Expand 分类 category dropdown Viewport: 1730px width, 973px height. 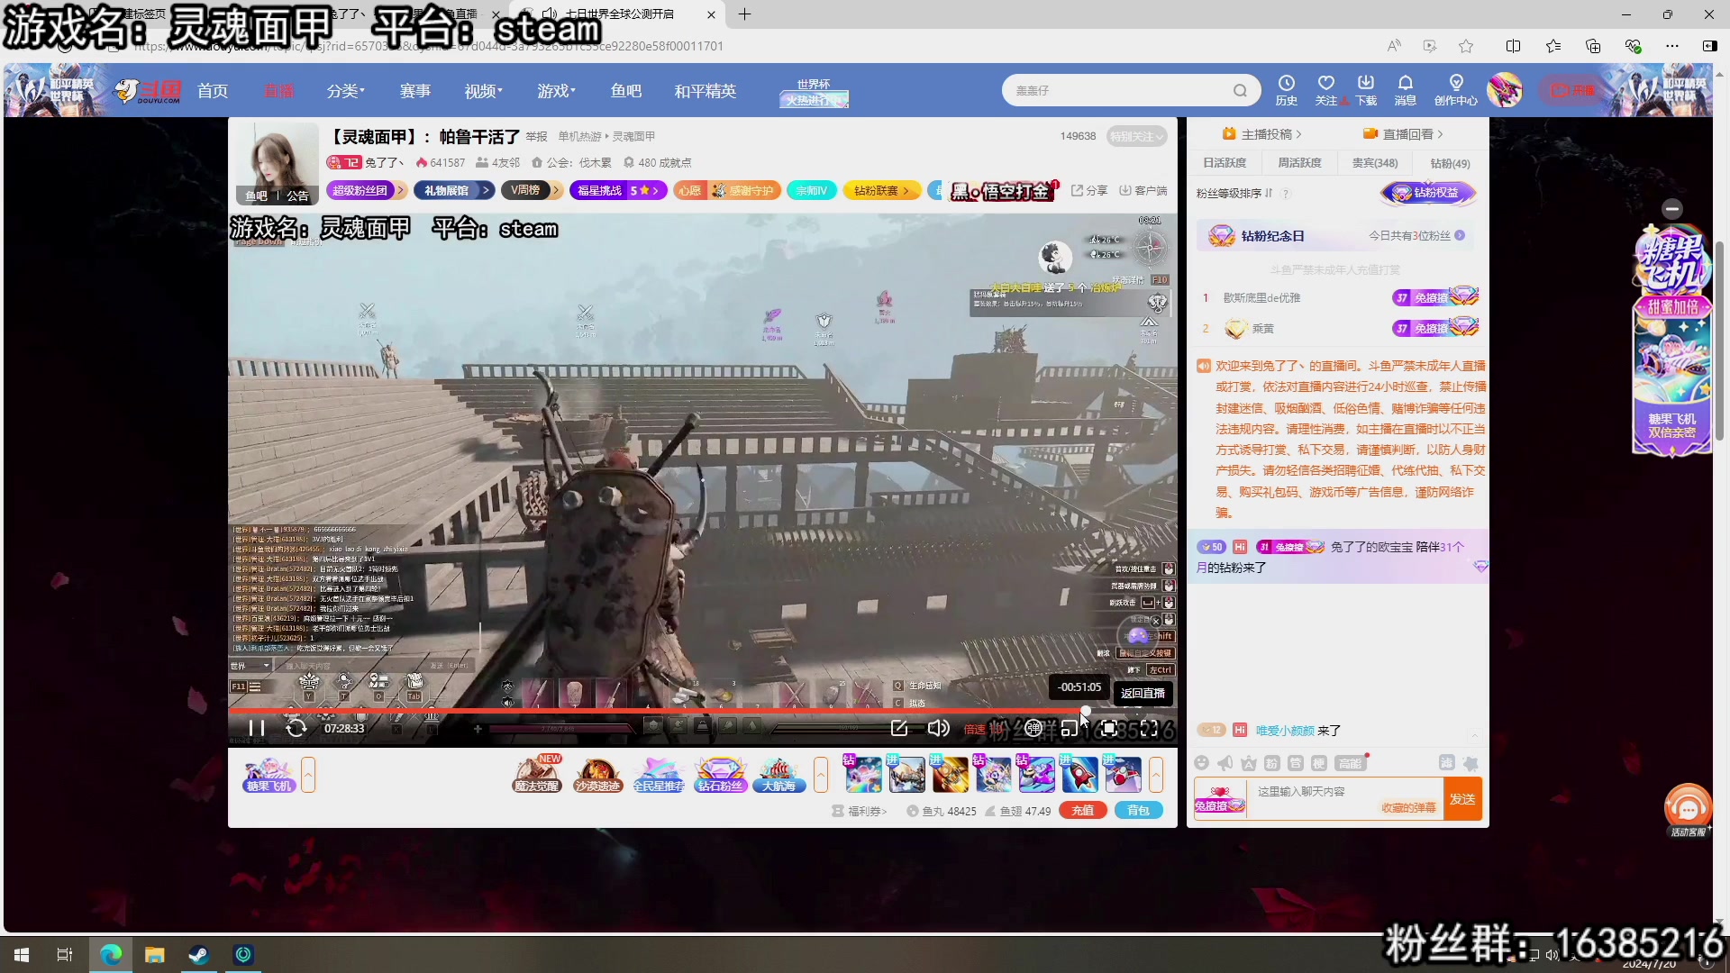tap(345, 90)
